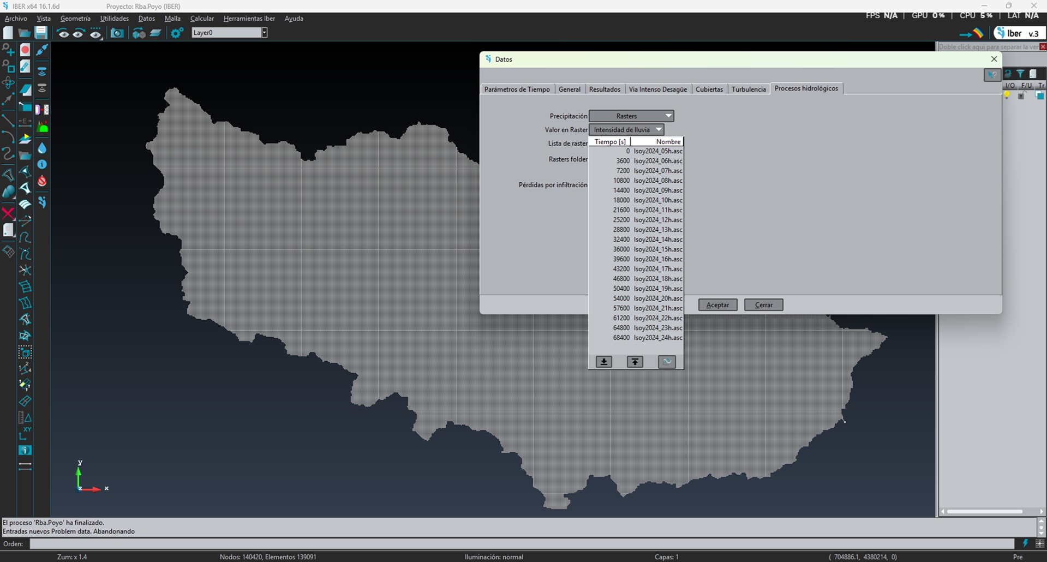Open Valor en Raster dropdown

(x=627, y=129)
